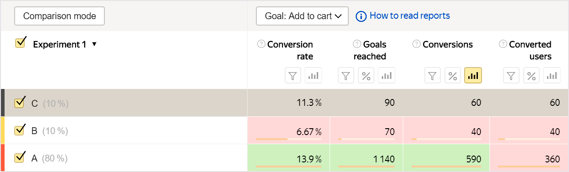569x172 pixels.
Task: Toggle variant A checkbox
Action: pyautogui.click(x=20, y=157)
